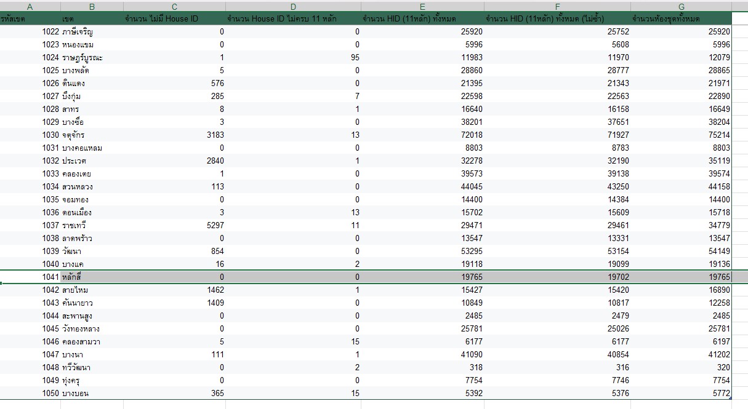This screenshot has height=409, width=748.
Task: Select district name cell ประเวศ
Action: [92, 161]
